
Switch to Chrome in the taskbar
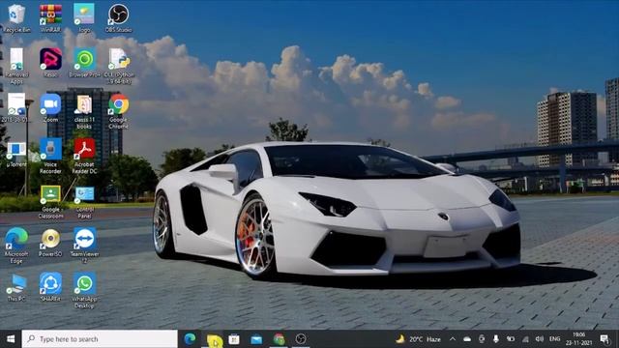pos(279,339)
